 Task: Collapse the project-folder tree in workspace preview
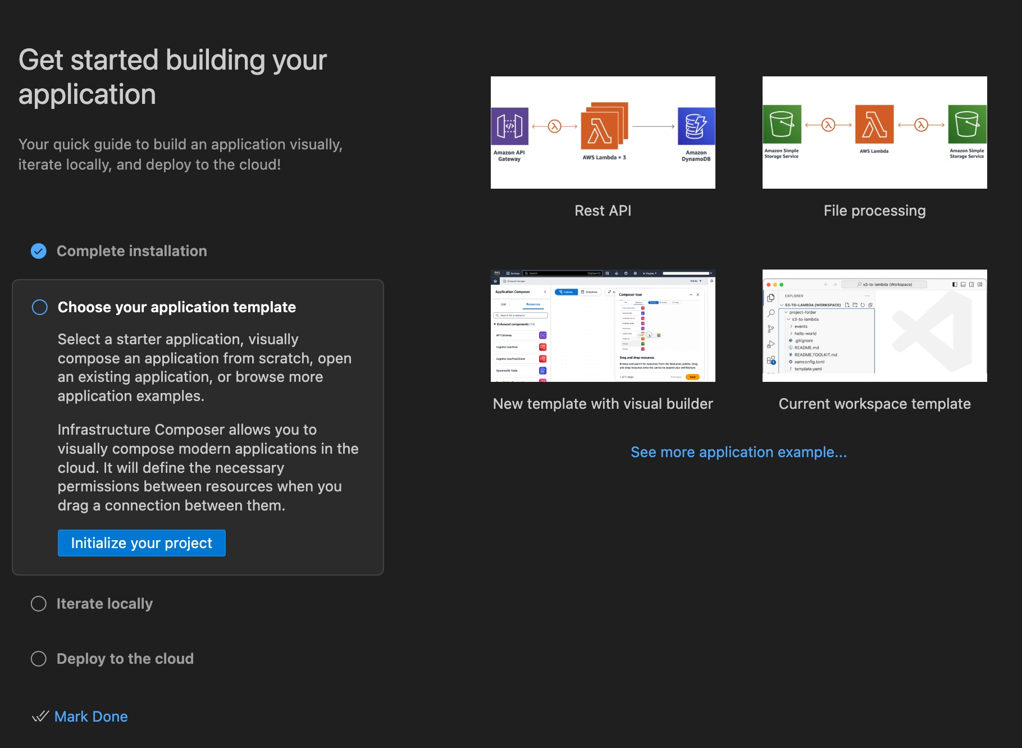(x=787, y=312)
